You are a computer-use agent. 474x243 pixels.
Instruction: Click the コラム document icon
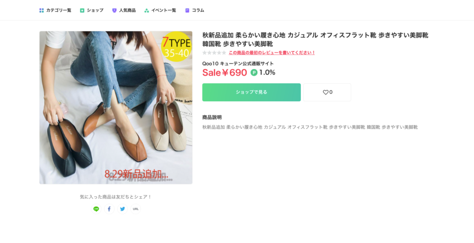(x=187, y=10)
